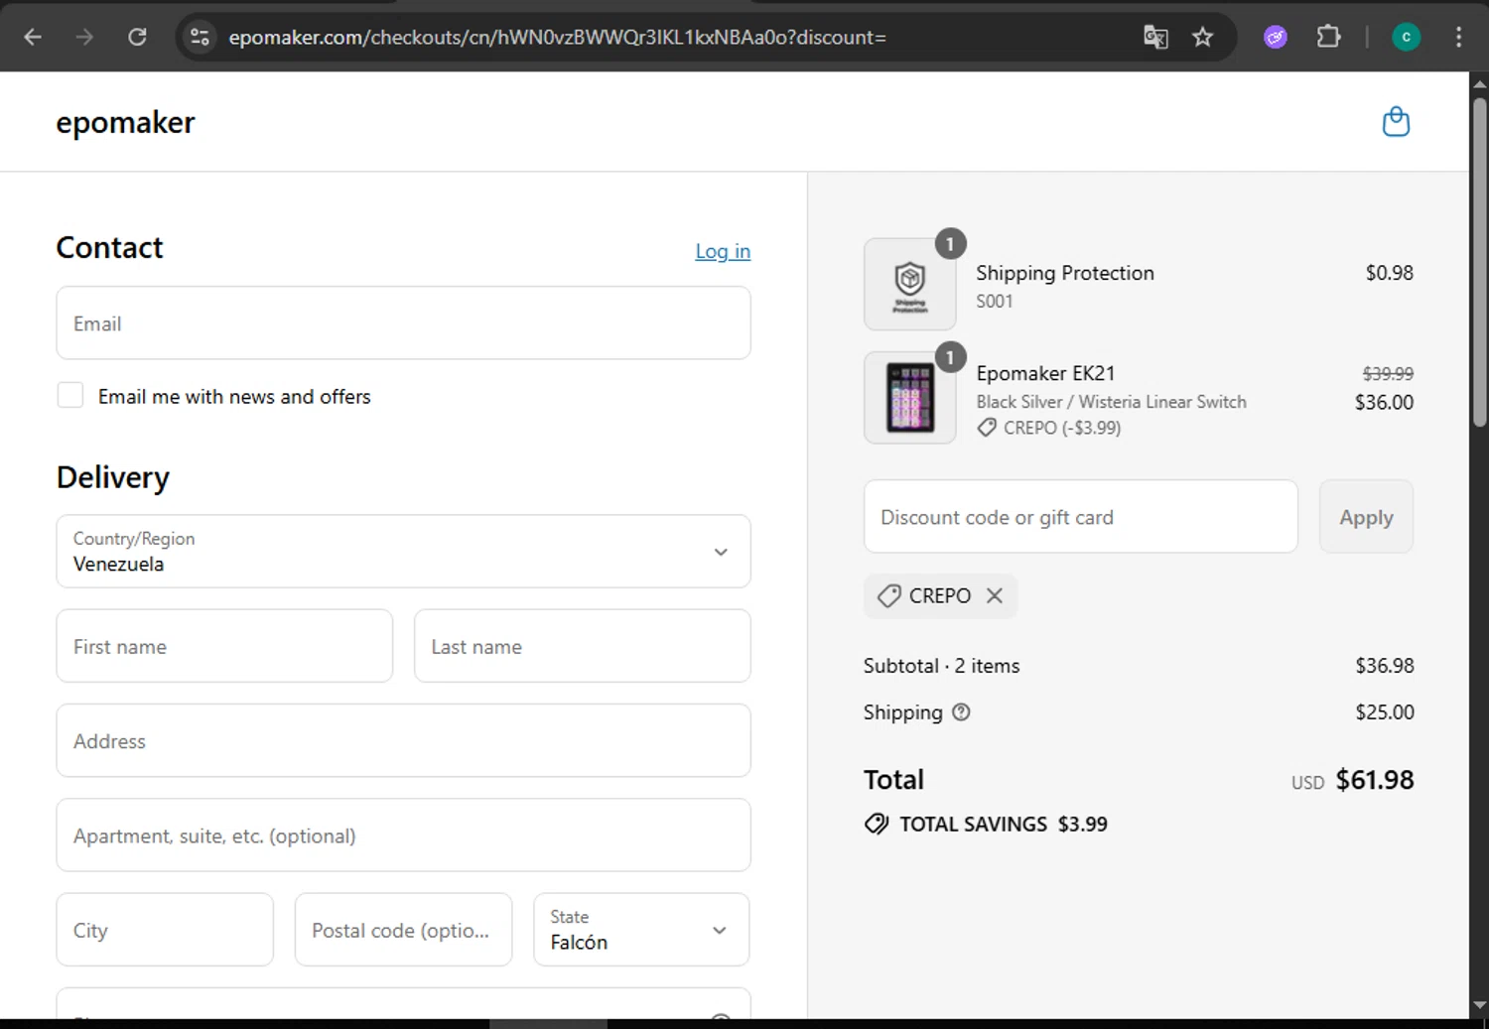Focus the Postal code field
Screen dimensions: 1489x1029
(x=403, y=930)
